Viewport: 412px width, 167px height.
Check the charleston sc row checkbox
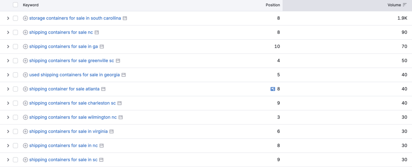[15, 103]
